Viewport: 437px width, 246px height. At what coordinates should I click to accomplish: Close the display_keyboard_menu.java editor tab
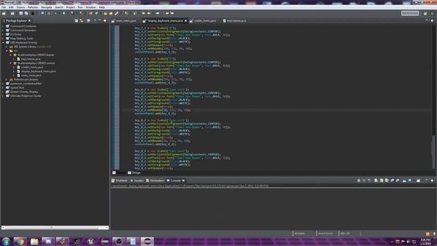186,21
